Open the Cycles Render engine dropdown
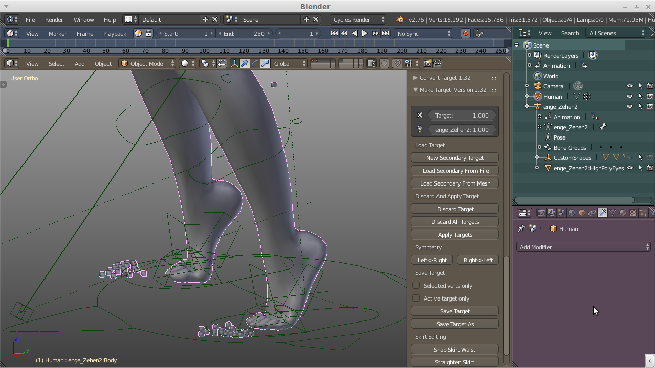Image resolution: width=655 pixels, height=368 pixels. 358,19
